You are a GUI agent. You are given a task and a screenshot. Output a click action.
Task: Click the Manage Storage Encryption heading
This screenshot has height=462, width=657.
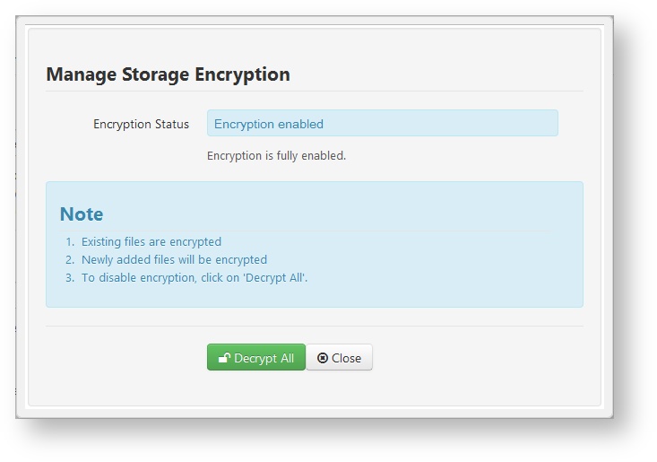pyautogui.click(x=168, y=74)
